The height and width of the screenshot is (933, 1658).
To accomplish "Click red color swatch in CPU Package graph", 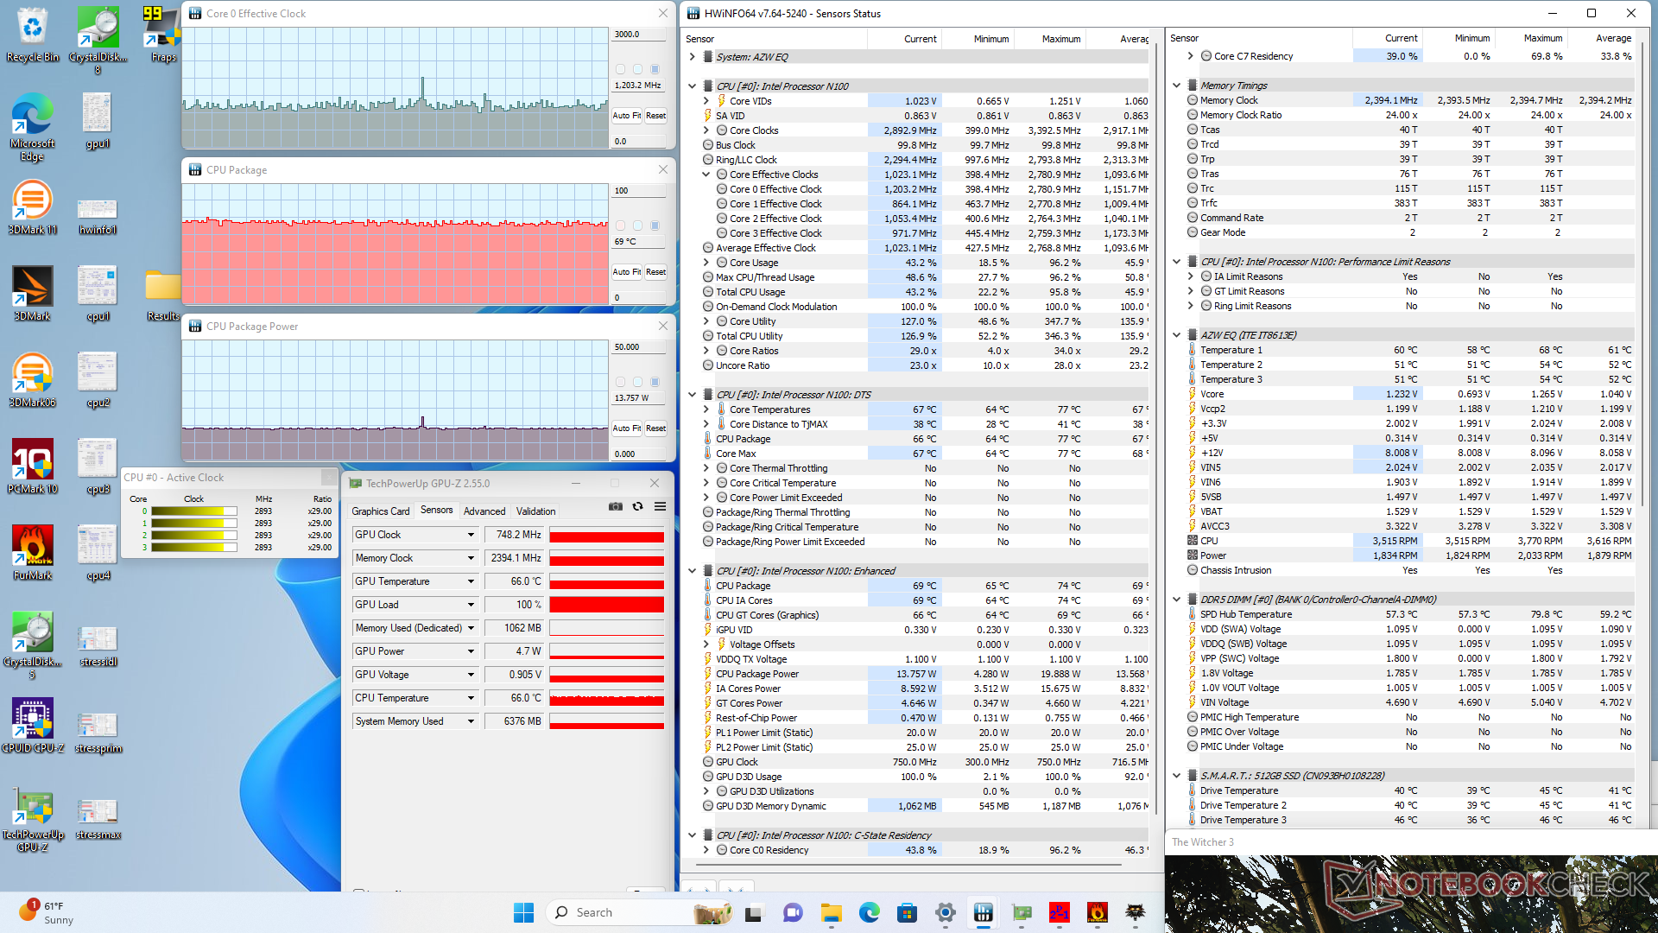I will (620, 225).
